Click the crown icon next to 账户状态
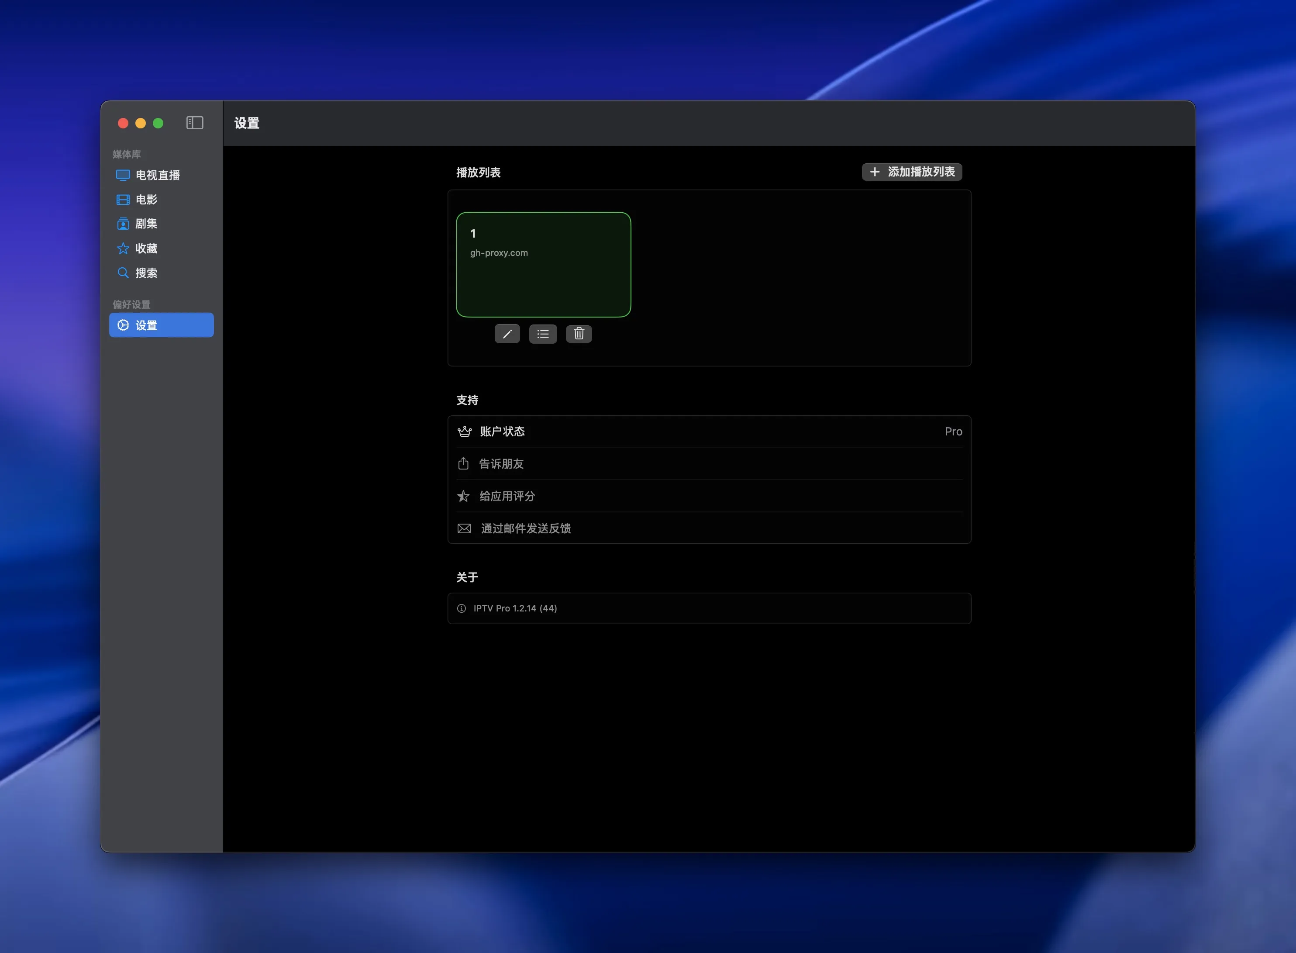The width and height of the screenshot is (1296, 953). coord(464,432)
